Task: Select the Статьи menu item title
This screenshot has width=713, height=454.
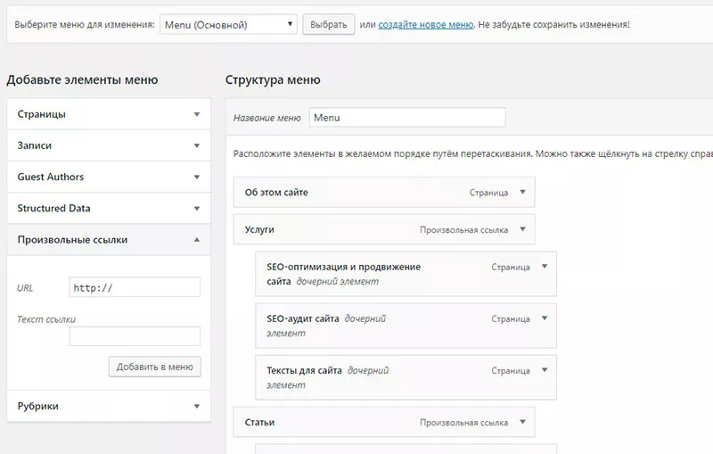Action: pyautogui.click(x=259, y=423)
